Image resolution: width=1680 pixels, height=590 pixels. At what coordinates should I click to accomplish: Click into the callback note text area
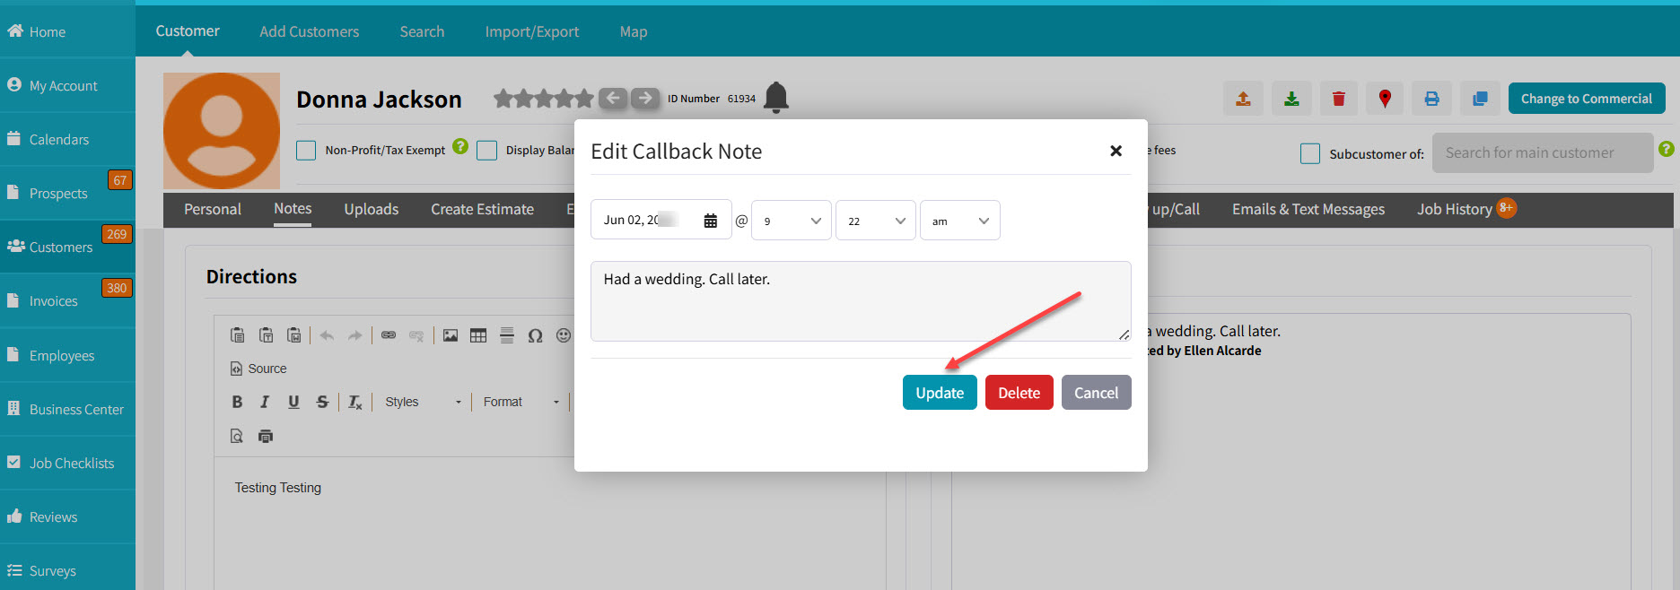point(861,301)
